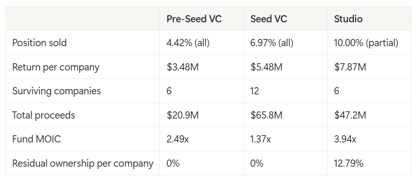The width and height of the screenshot is (418, 185).
Task: Click the 4.42% (all) cell
Action: tap(188, 43)
